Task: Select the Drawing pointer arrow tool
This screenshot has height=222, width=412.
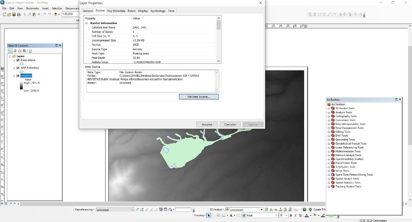Action: coord(209,215)
